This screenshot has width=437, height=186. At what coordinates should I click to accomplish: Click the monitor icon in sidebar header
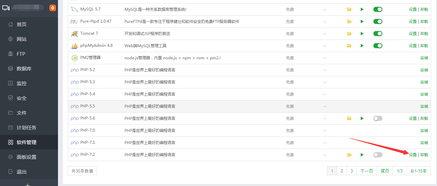6,8
